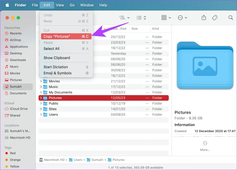
Task: Select the Public folder name
Action: (54, 103)
